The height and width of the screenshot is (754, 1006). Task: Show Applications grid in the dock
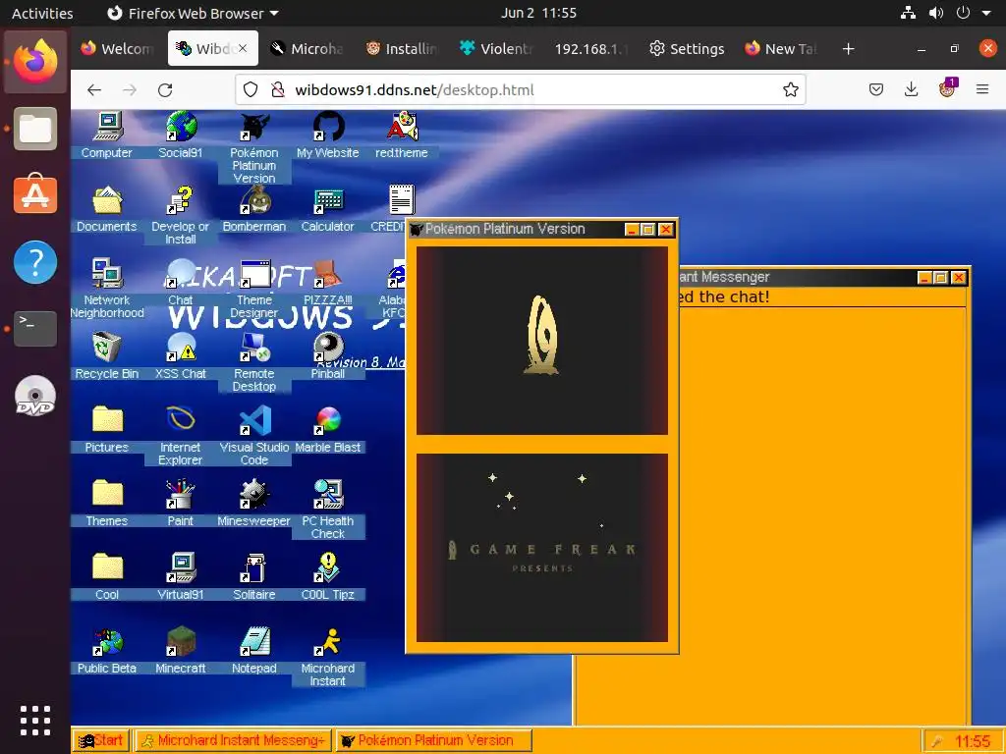point(35,721)
